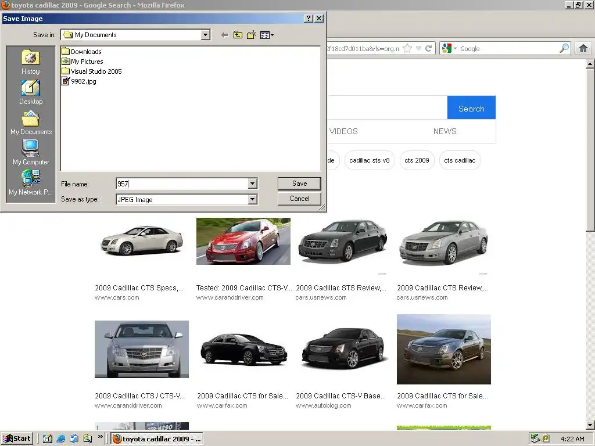
Task: Switch to the NEWS tab
Action: 445,131
